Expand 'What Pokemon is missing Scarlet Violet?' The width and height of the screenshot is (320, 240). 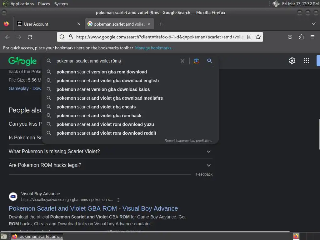111,152
